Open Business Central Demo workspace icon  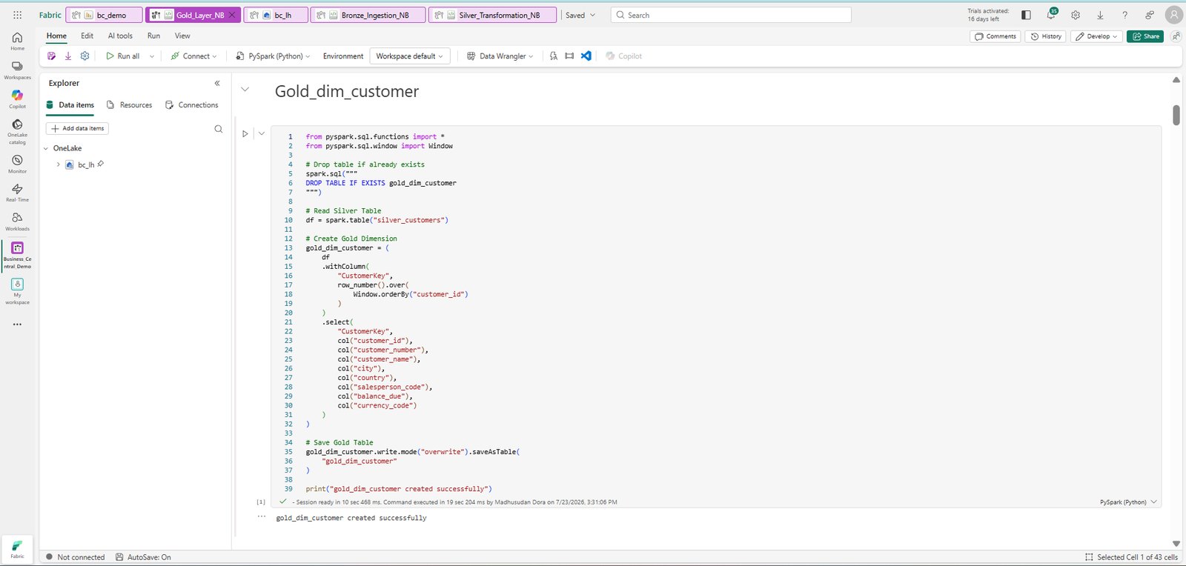click(17, 254)
